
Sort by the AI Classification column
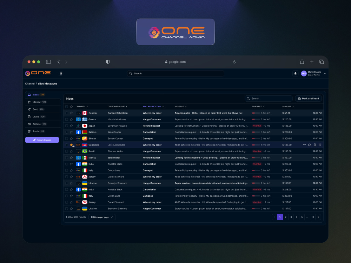pyautogui.click(x=153, y=107)
